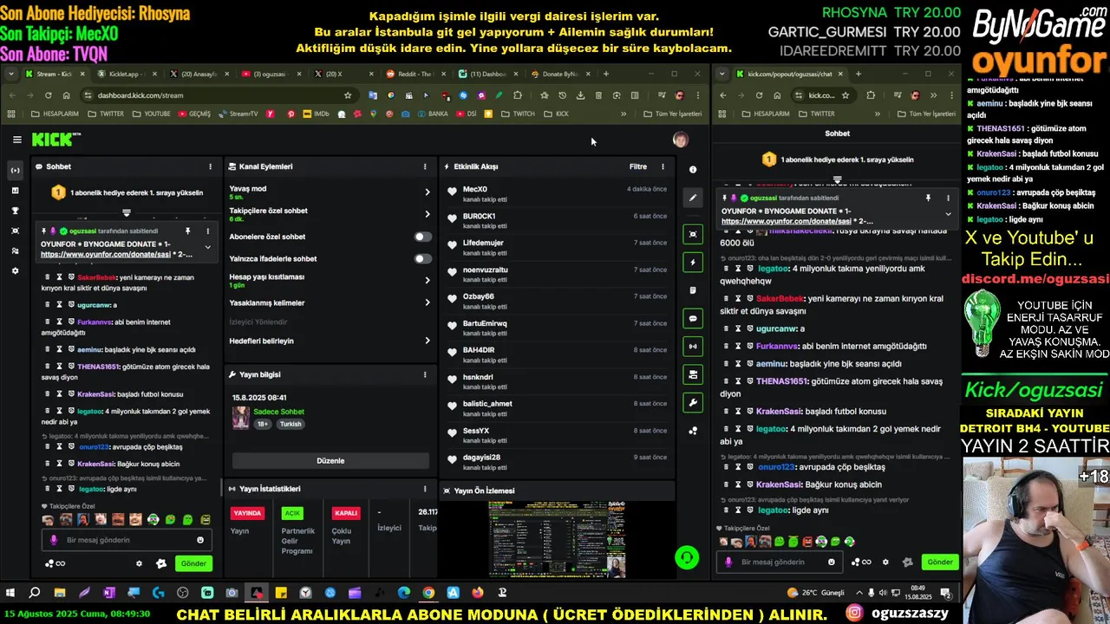This screenshot has height=624, width=1110.
Task: Expand Yavaş mod settings arrow
Action: click(x=427, y=192)
